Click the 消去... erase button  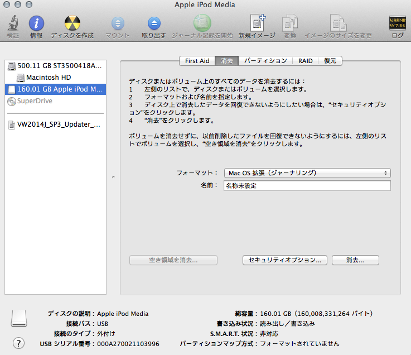[355, 260]
